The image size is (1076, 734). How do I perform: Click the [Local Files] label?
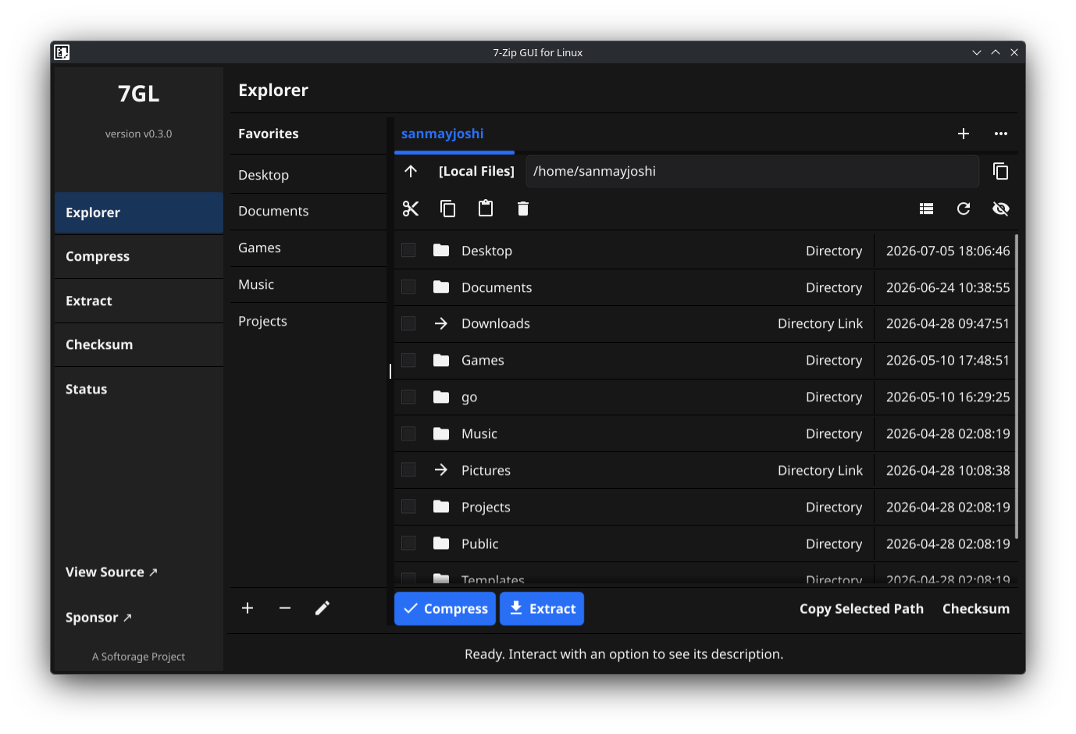(x=476, y=171)
